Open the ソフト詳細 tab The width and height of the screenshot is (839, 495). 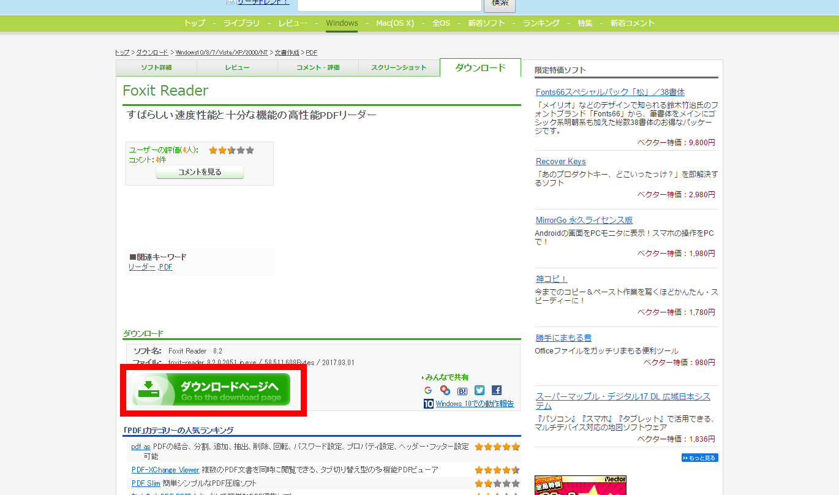[x=156, y=68]
